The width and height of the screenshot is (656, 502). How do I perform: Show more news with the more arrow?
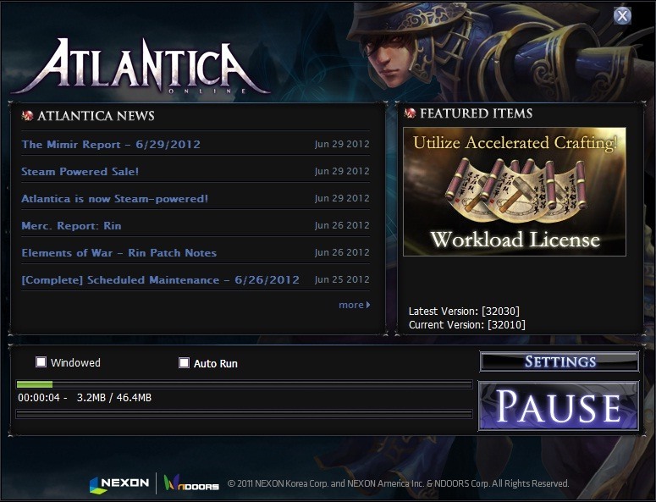355,305
